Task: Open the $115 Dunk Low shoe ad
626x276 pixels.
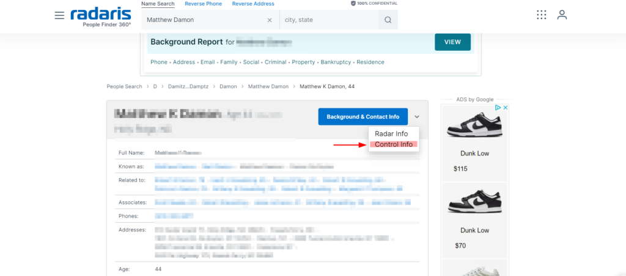Action: pos(474,142)
